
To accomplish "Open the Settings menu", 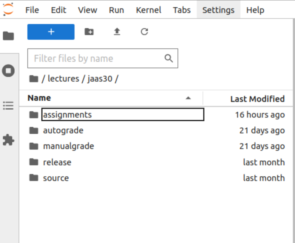I will click(x=219, y=10).
